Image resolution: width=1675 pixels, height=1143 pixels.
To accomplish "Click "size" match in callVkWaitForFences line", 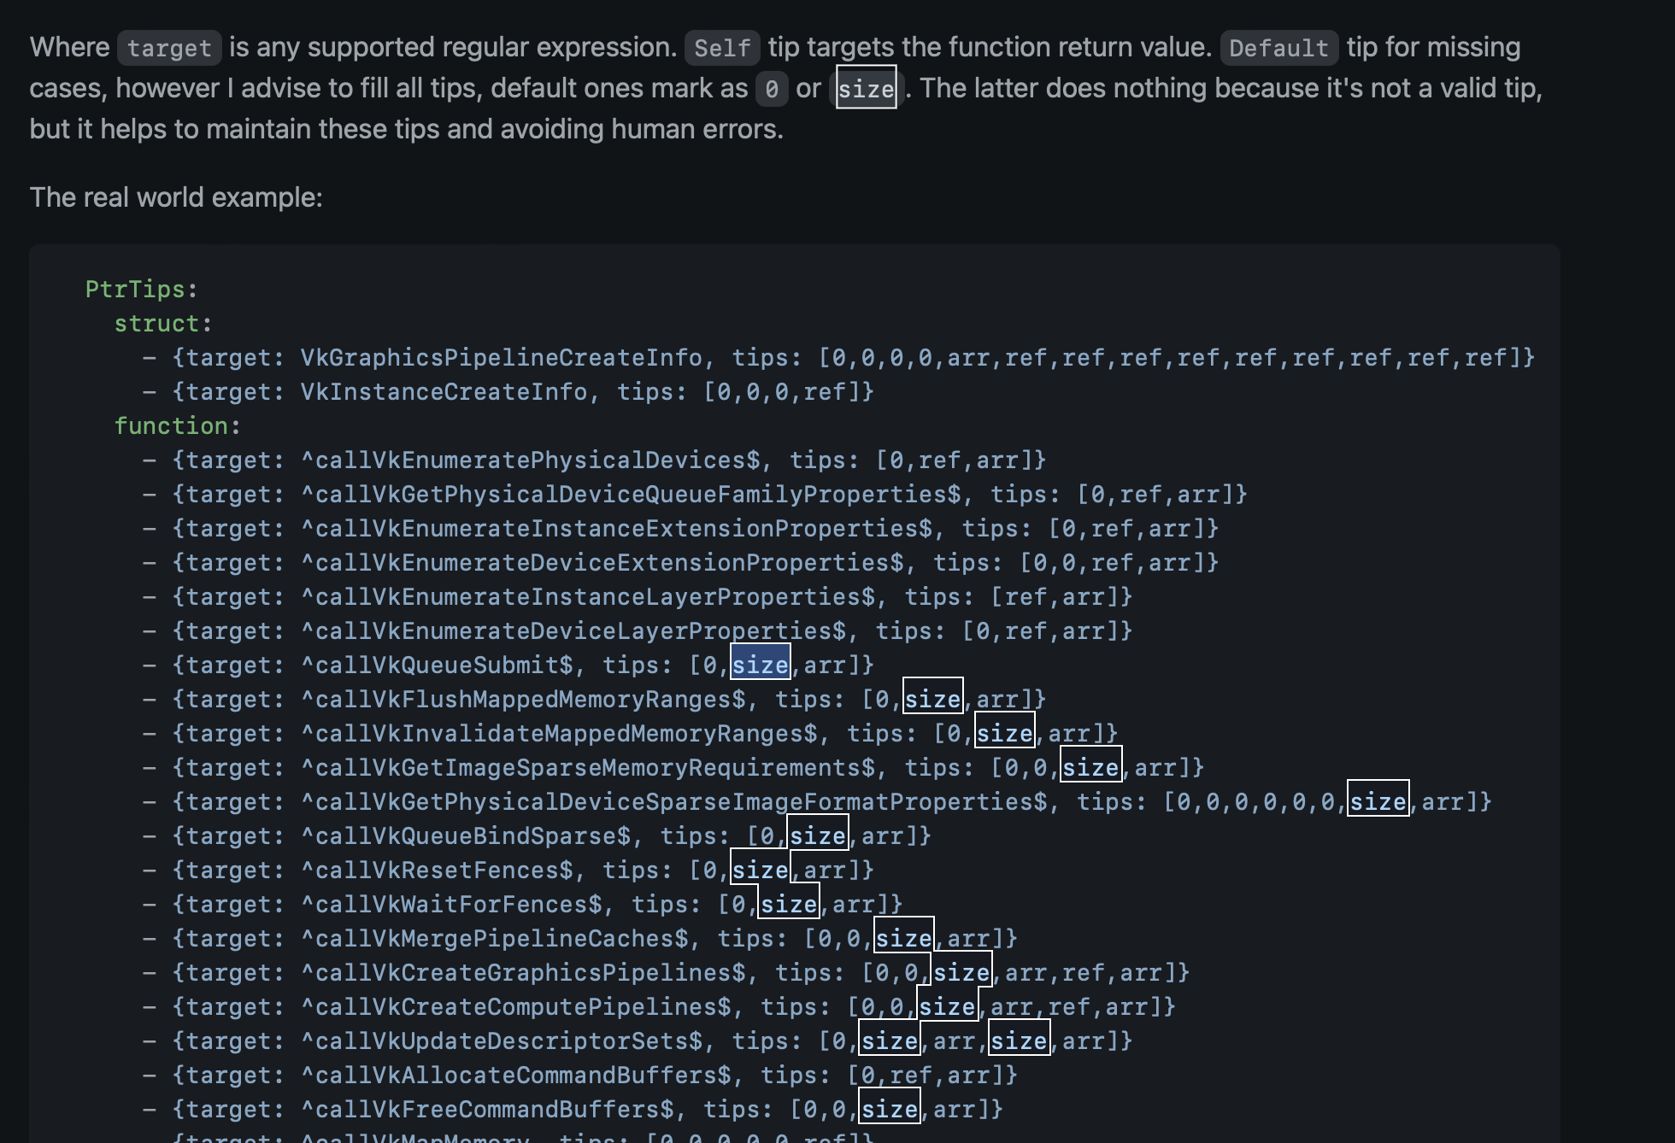I will tap(789, 905).
